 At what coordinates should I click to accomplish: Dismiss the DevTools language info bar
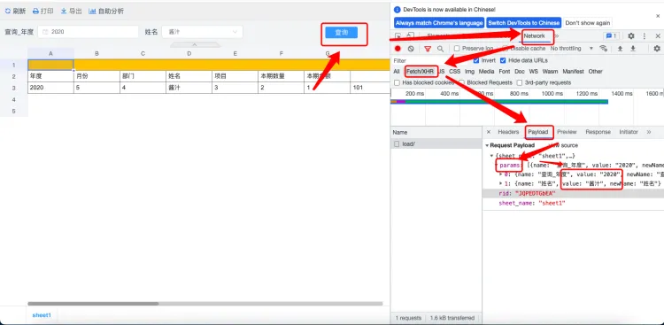658,16
